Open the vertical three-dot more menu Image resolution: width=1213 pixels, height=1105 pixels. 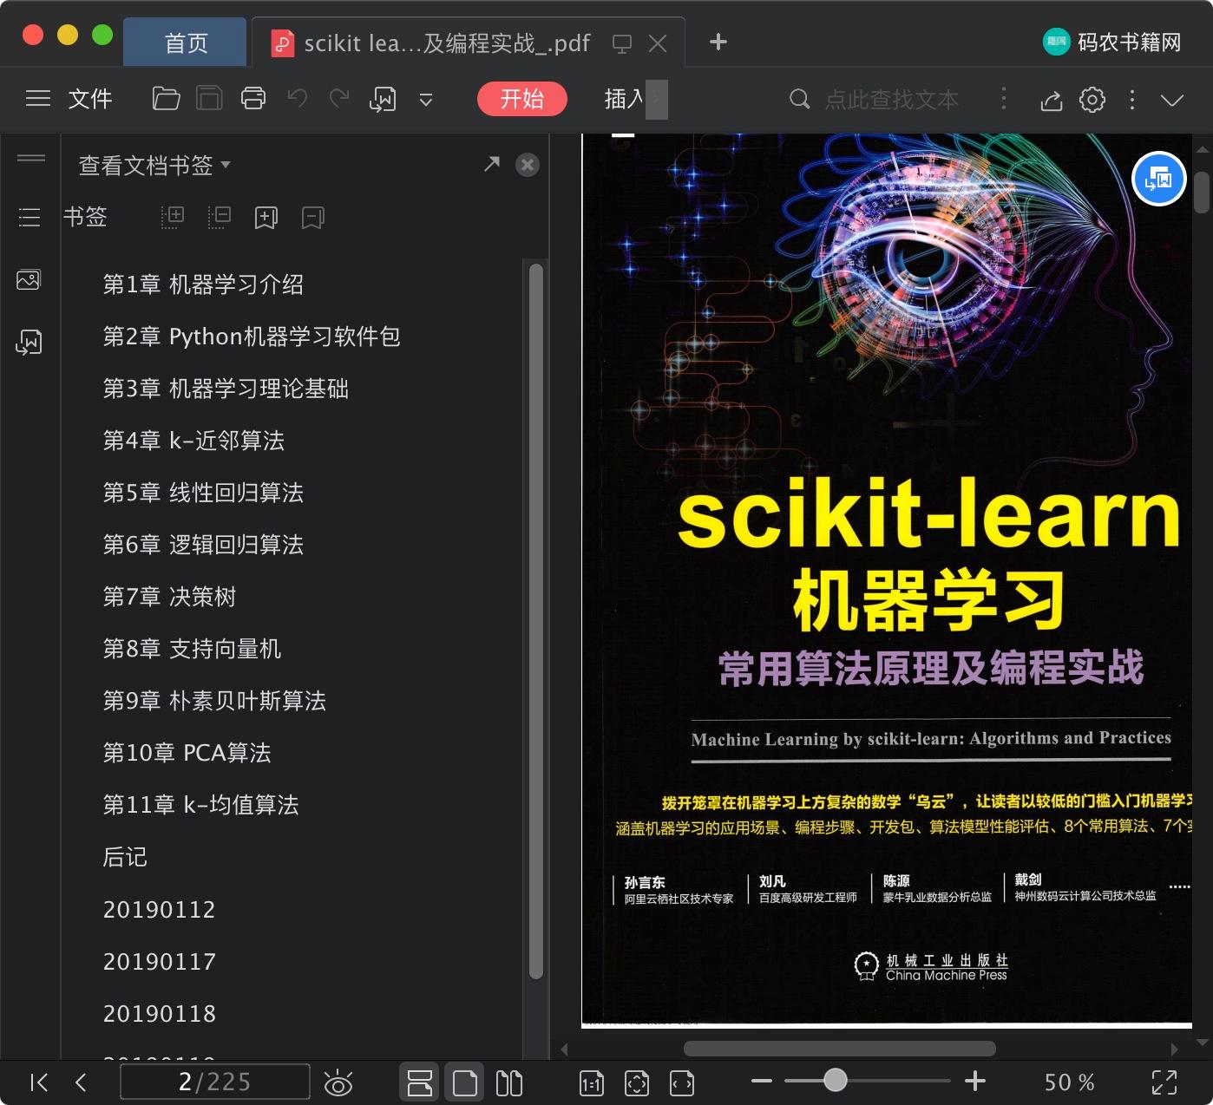coord(1132,100)
